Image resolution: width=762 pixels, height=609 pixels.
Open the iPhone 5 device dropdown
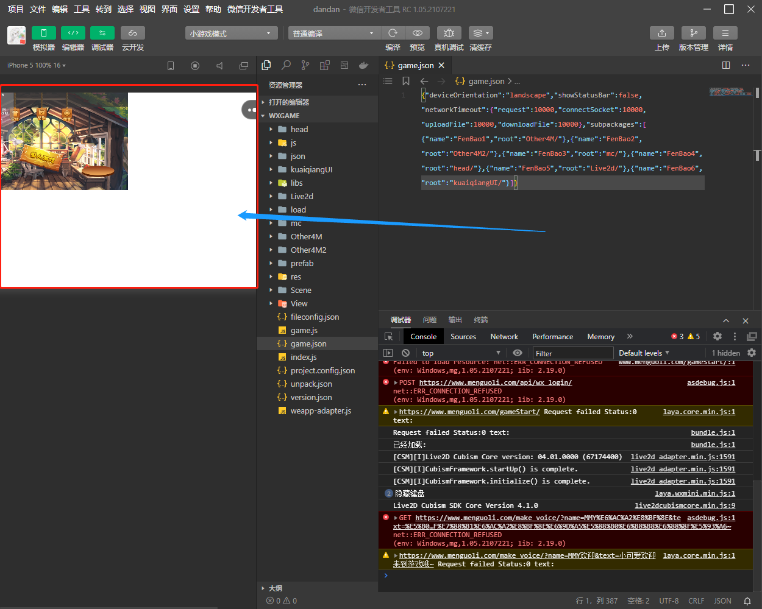tap(37, 65)
